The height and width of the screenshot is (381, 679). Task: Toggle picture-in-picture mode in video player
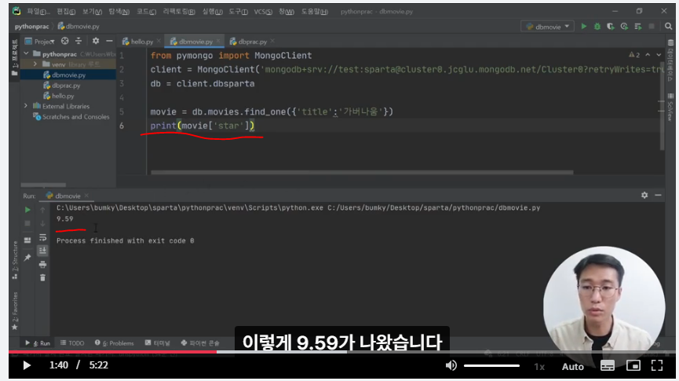pos(633,366)
